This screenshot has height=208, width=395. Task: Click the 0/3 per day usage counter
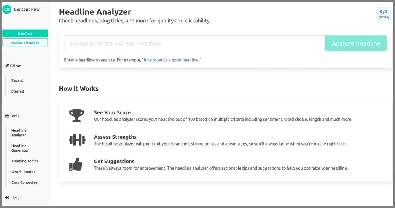(x=384, y=14)
